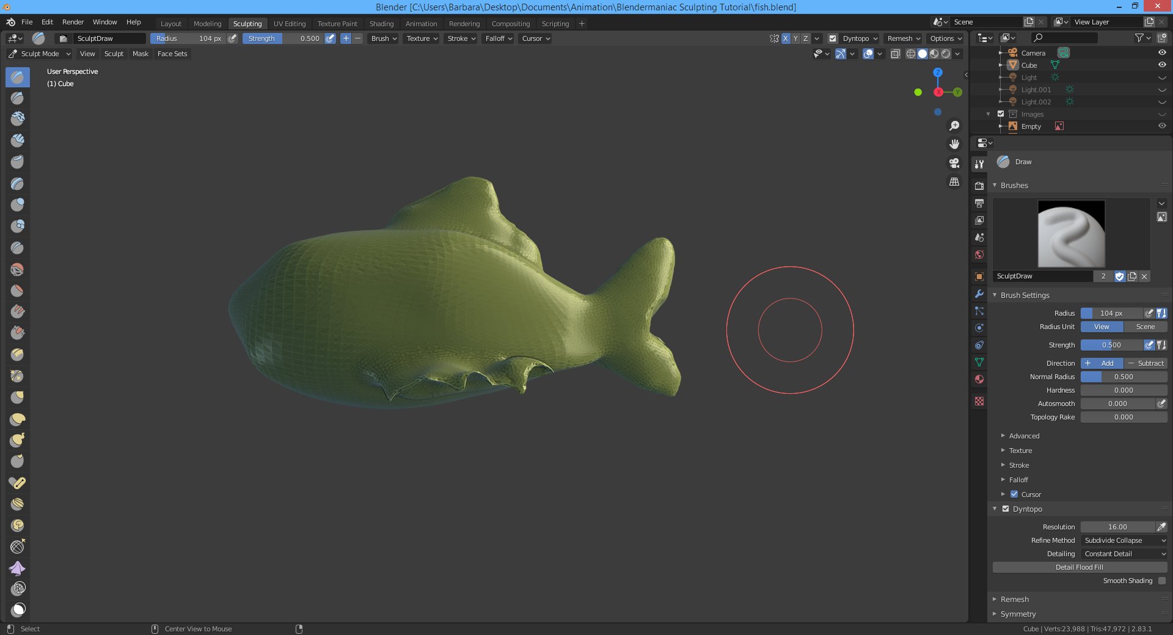Adjust the Strength slider in the header
The image size is (1173, 635).
pyautogui.click(x=283, y=38)
